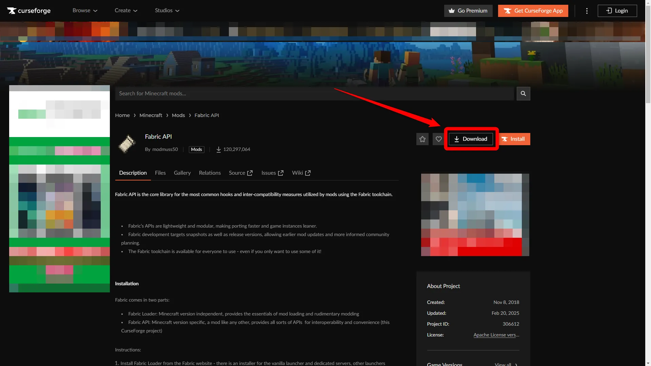Click the Login button
The height and width of the screenshot is (366, 651).
coord(617,11)
